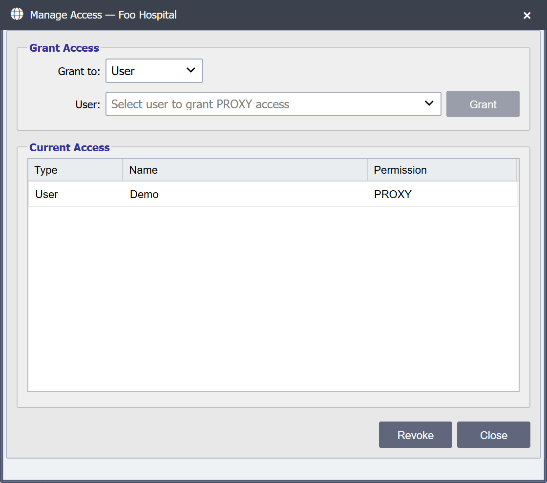Select the 'PROXY' permission cell

coord(442,194)
